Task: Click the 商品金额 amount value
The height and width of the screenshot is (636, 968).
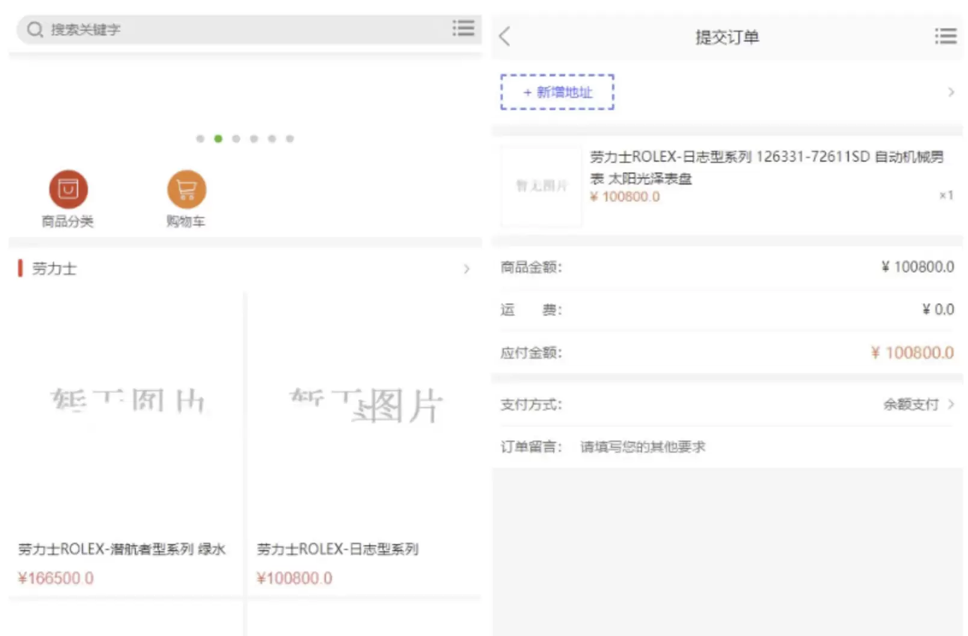Action: click(x=917, y=267)
